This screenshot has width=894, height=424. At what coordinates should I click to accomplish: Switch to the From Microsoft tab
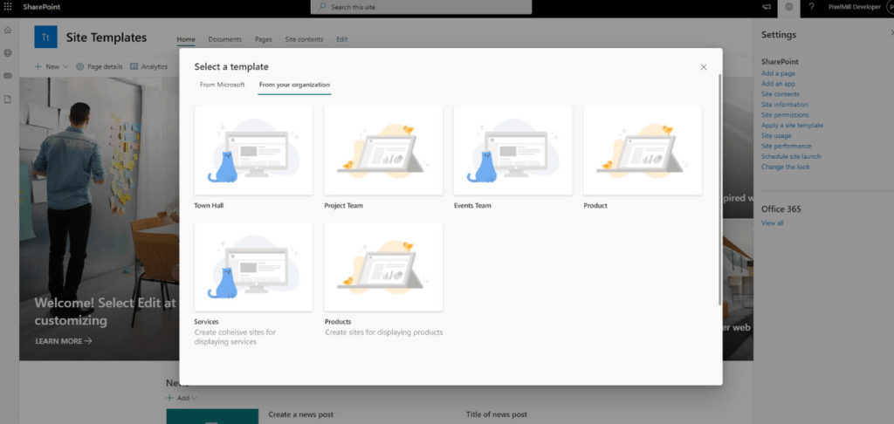coord(222,85)
